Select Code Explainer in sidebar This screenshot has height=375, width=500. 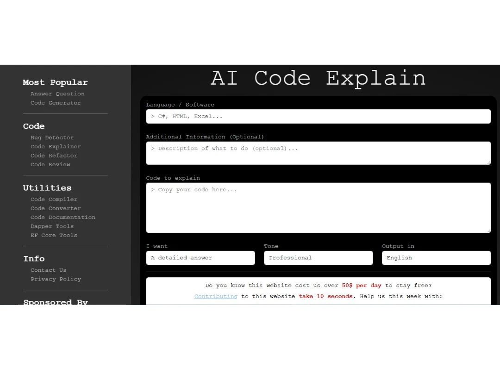coord(56,147)
